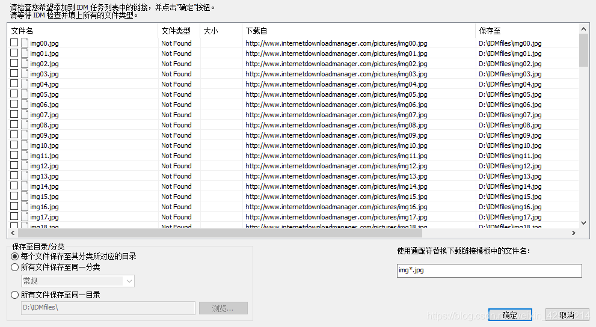This screenshot has width=596, height=327.
Task: Select the checkbox for img07.jpg
Action: tap(14, 114)
